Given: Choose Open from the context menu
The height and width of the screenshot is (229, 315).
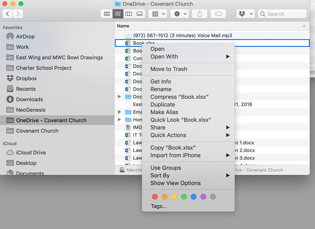Looking at the screenshot, I should pos(188,49).
